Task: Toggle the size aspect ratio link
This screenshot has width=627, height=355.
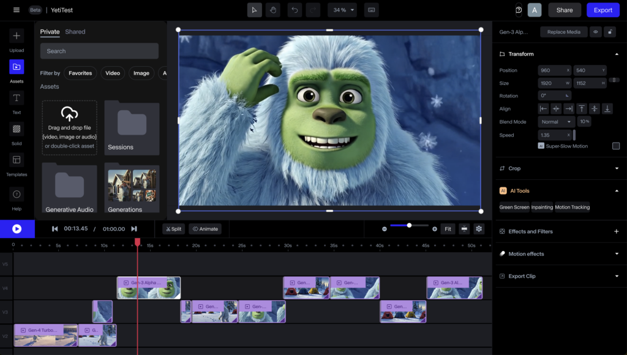Action: click(x=614, y=80)
